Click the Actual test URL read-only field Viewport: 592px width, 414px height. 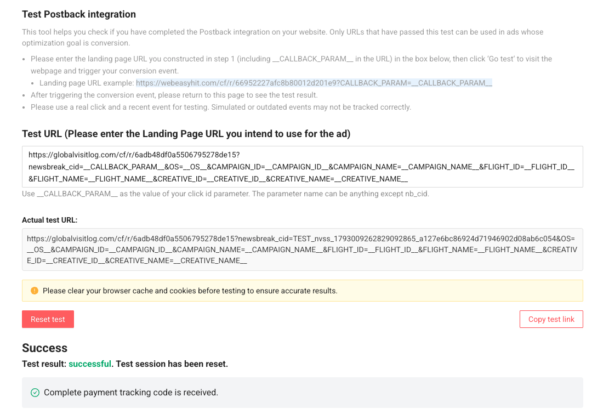(x=303, y=249)
